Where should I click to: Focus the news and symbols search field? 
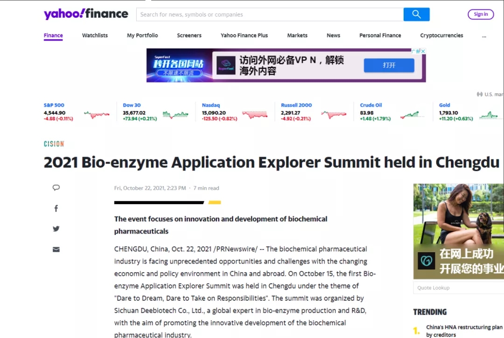coord(270,14)
